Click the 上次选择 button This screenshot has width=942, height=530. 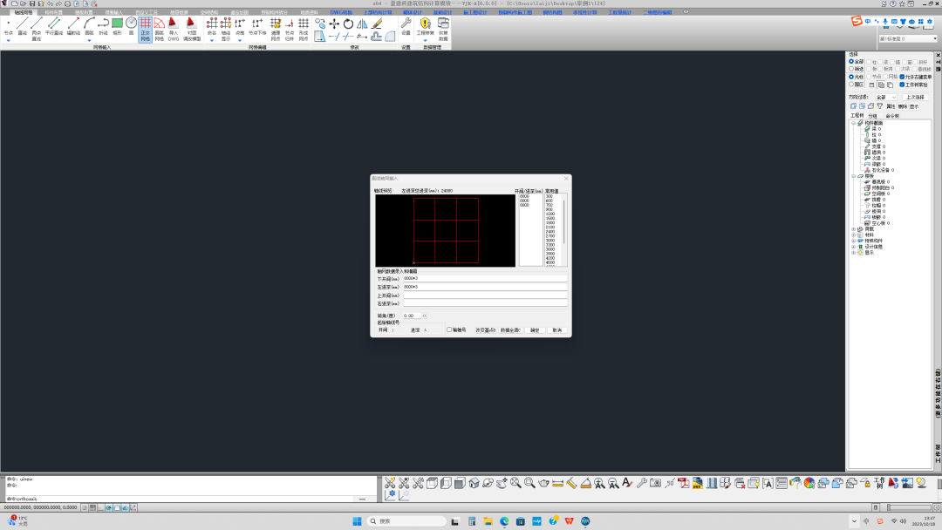point(915,98)
